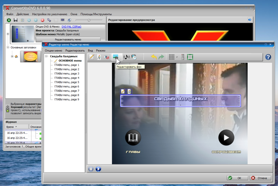Click the round play button in menu preview
The height and width of the screenshot is (186, 278).
click(x=226, y=137)
